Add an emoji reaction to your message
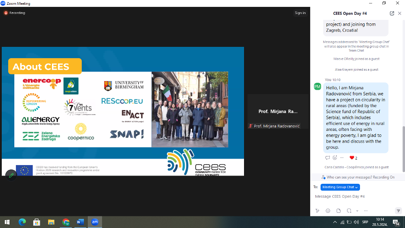405x228 pixels. [x=335, y=158]
